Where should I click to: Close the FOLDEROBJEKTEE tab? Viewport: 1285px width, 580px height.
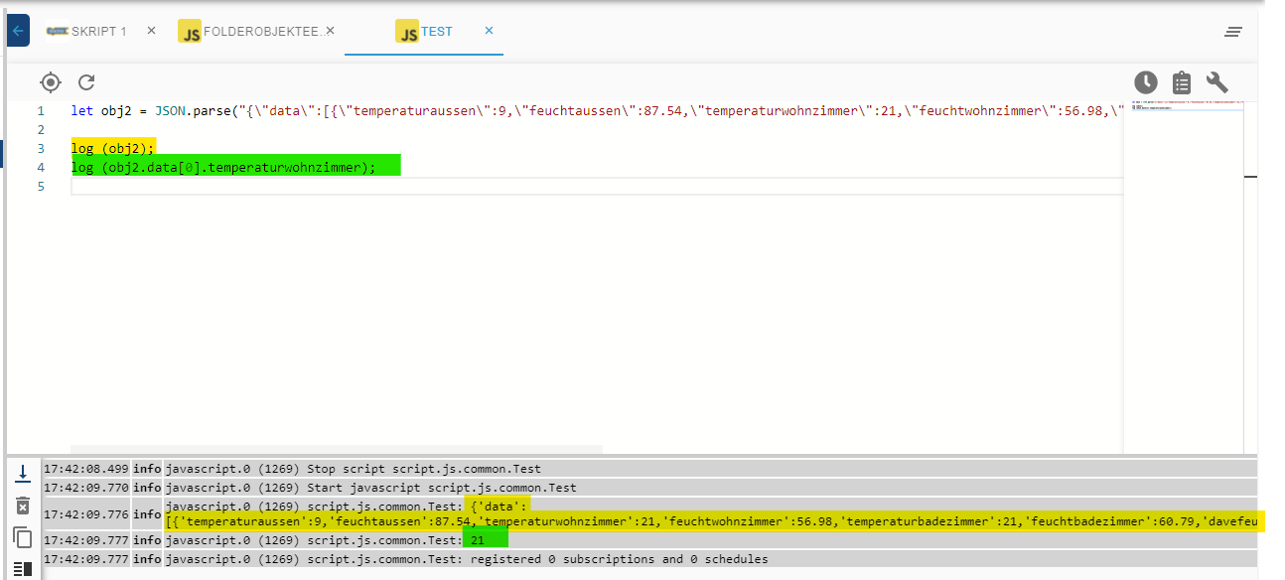[x=330, y=31]
